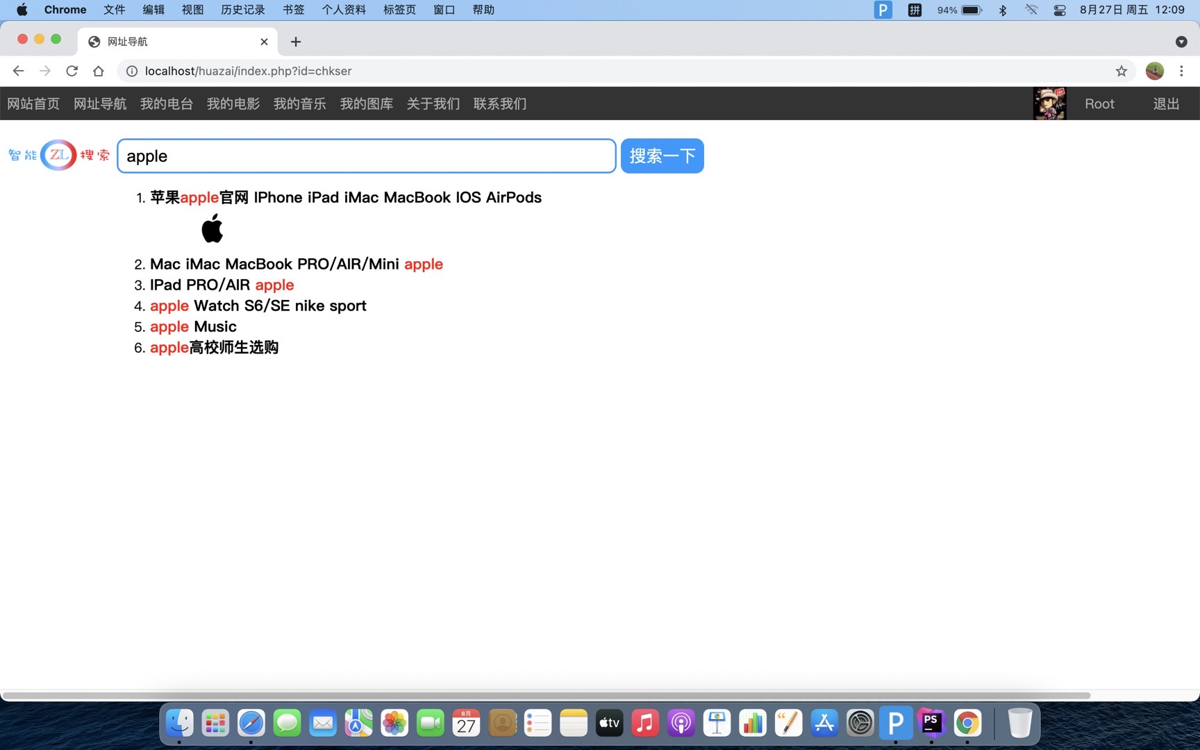
Task: View site information icon in address bar
Action: [x=131, y=71]
